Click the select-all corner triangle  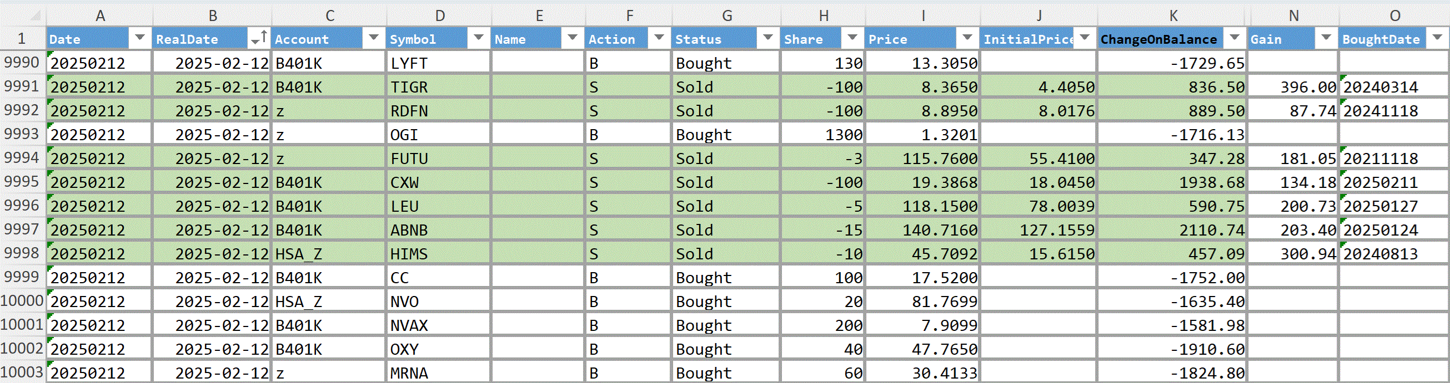click(x=35, y=16)
